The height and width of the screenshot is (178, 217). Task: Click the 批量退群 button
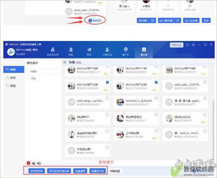pos(80,171)
